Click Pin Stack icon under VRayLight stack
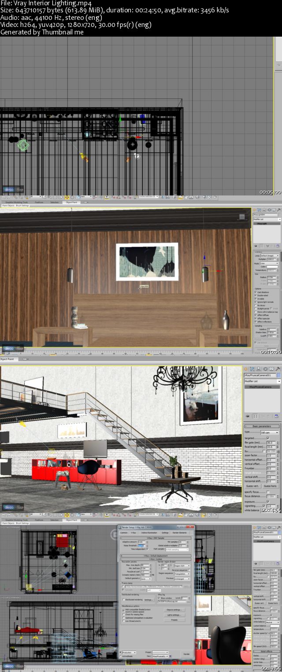 coord(256,246)
